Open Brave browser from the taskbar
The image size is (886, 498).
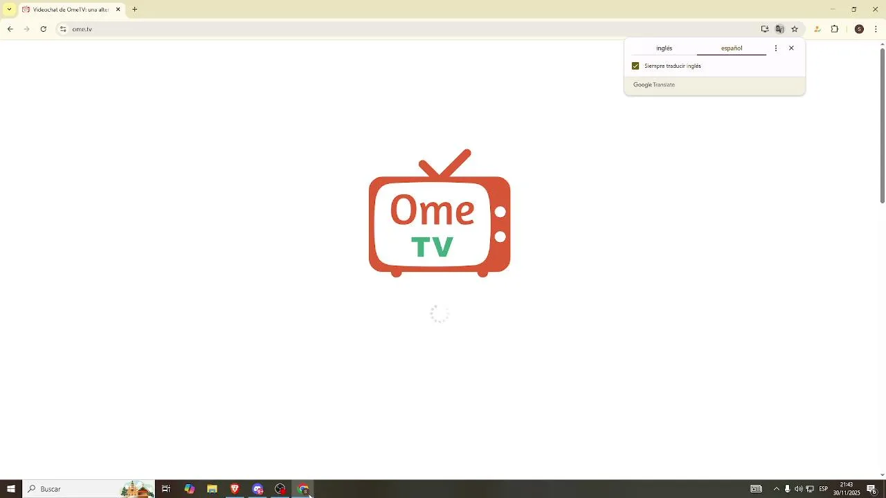[235, 489]
